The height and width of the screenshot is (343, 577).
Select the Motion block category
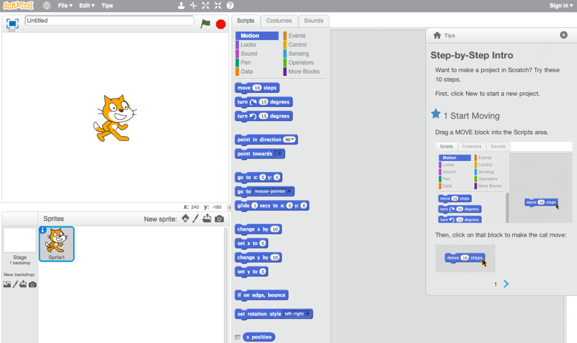click(x=257, y=35)
